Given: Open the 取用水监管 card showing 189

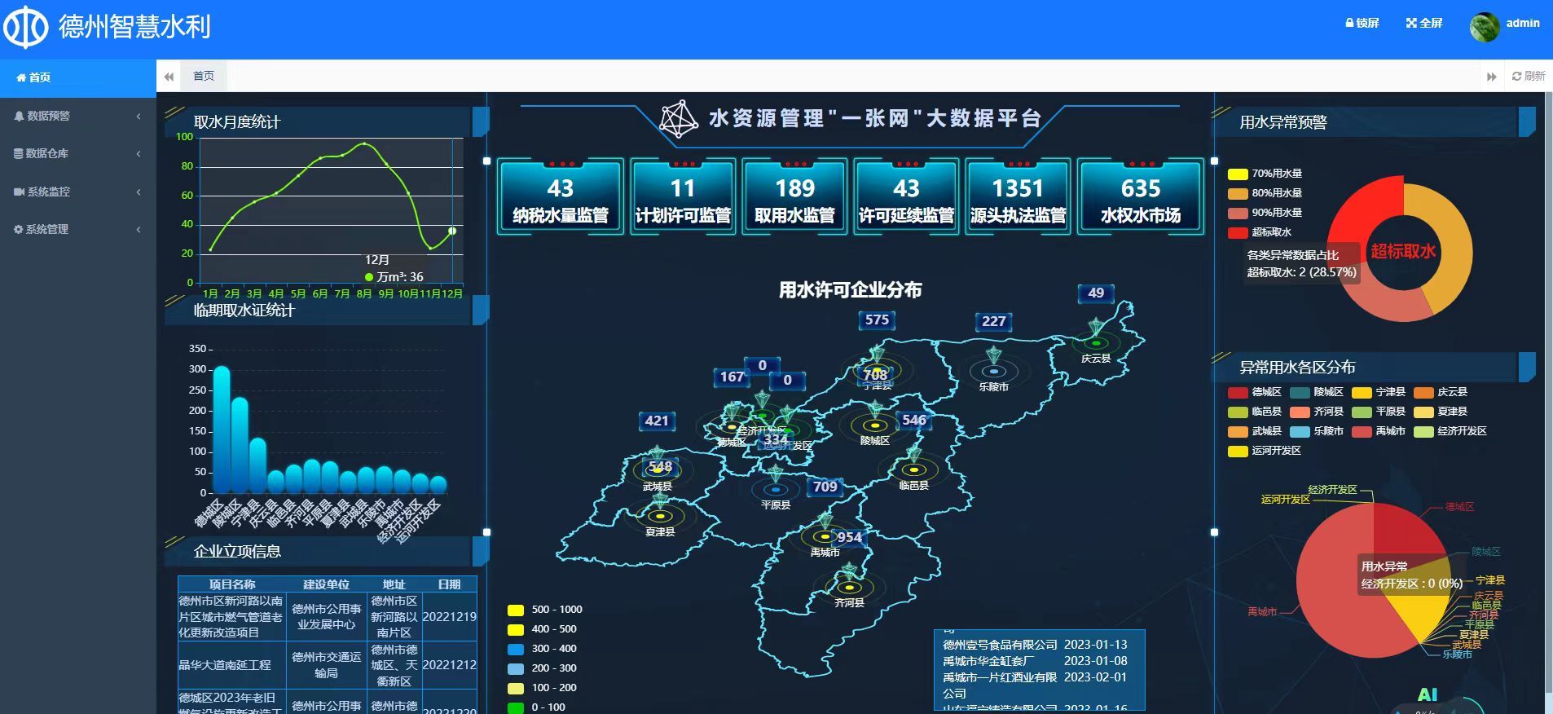Looking at the screenshot, I should [794, 196].
